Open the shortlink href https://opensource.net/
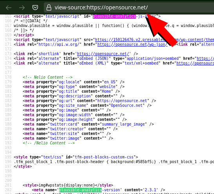214x194 pixels. [x=103, y=54]
